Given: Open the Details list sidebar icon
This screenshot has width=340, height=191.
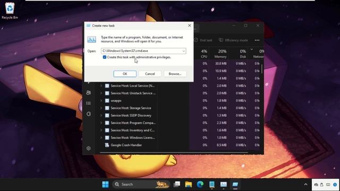Looking at the screenshot, I should coord(89,103).
